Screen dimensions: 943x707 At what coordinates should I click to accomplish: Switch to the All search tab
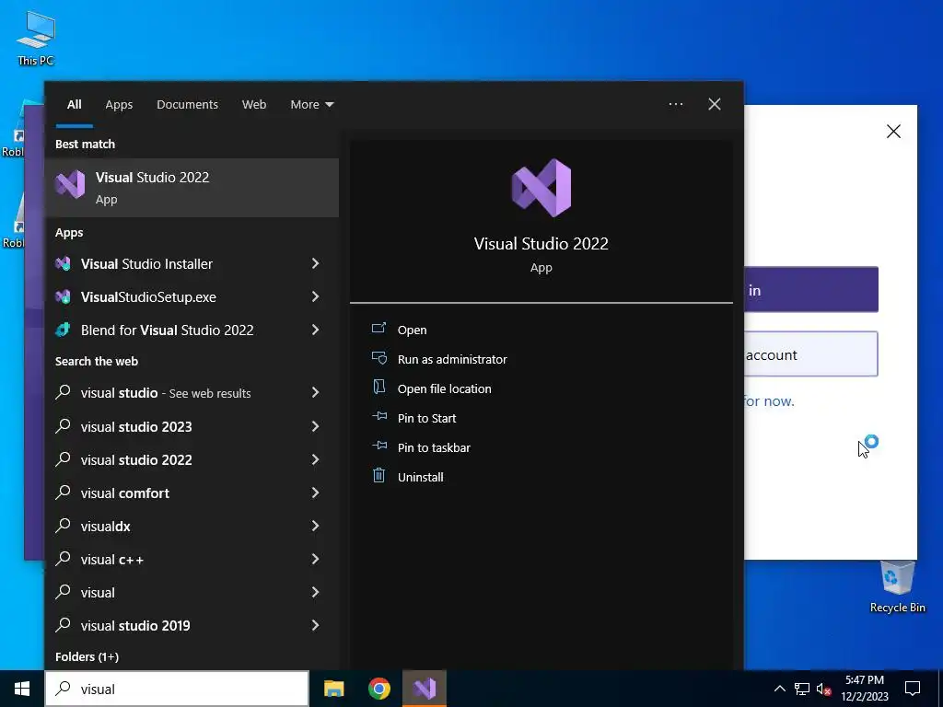74,104
